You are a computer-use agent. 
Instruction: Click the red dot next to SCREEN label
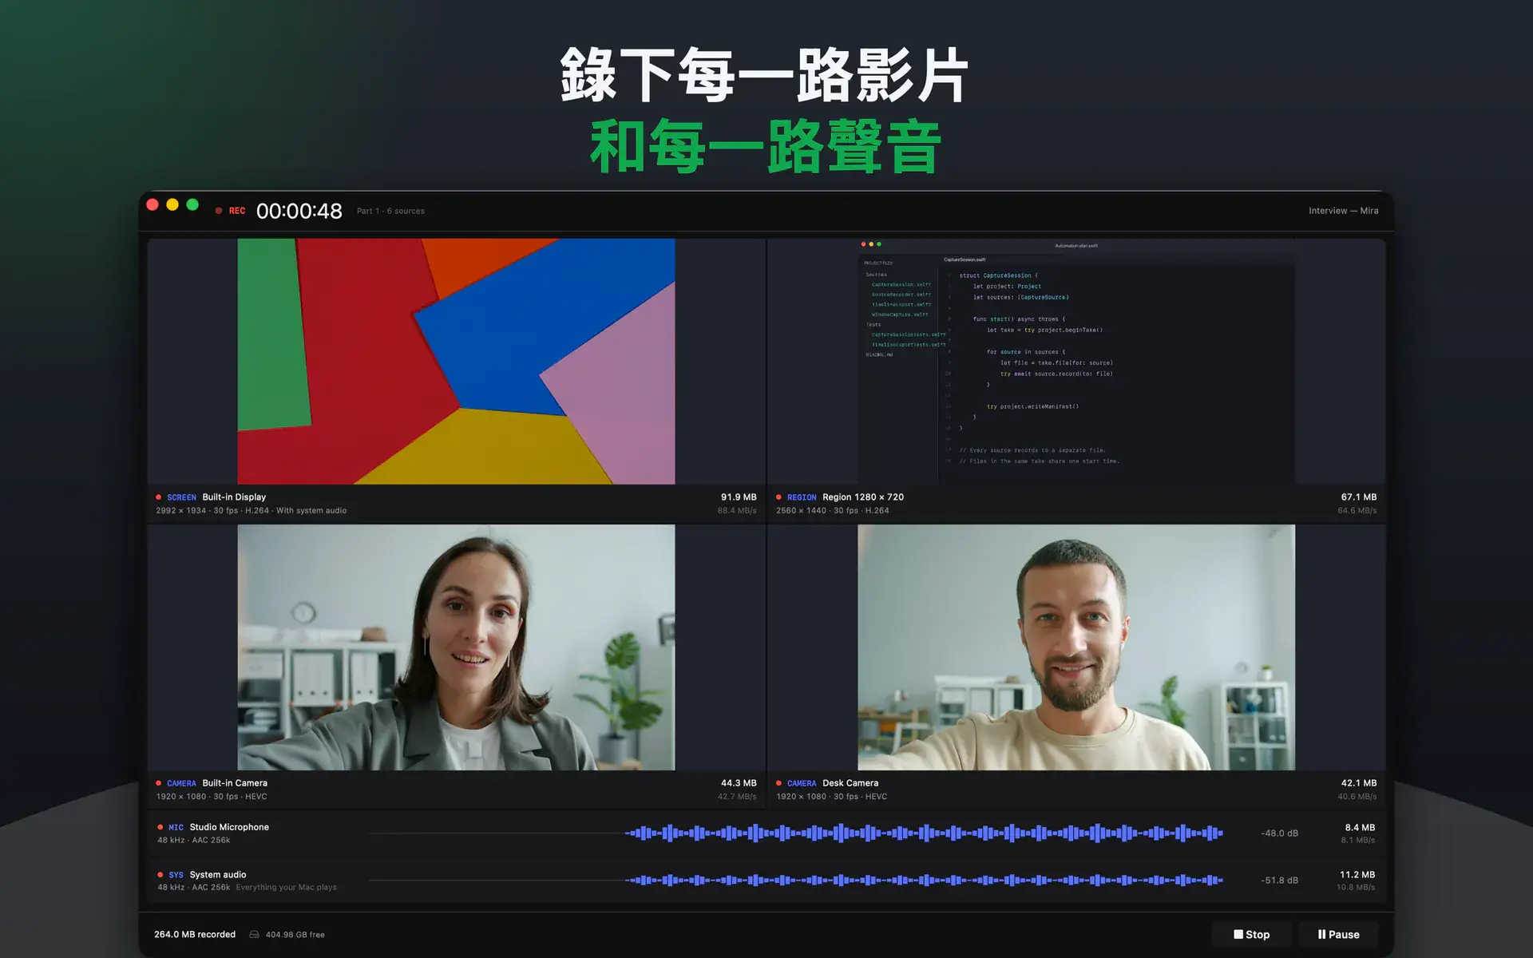point(159,497)
